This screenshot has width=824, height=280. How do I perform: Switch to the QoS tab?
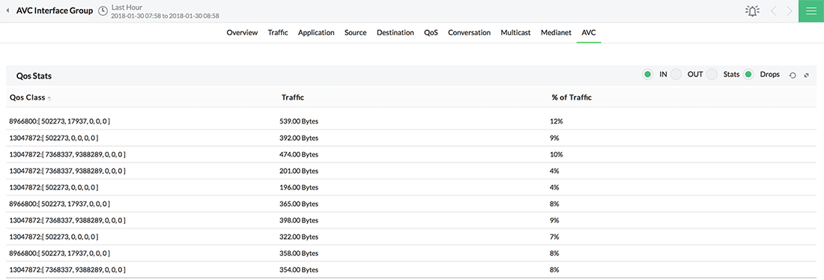tap(431, 33)
